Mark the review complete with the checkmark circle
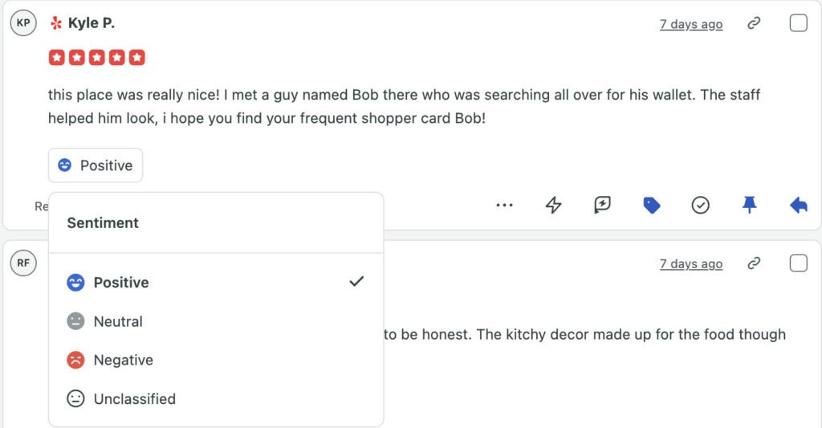The height and width of the screenshot is (428, 822). (x=700, y=205)
